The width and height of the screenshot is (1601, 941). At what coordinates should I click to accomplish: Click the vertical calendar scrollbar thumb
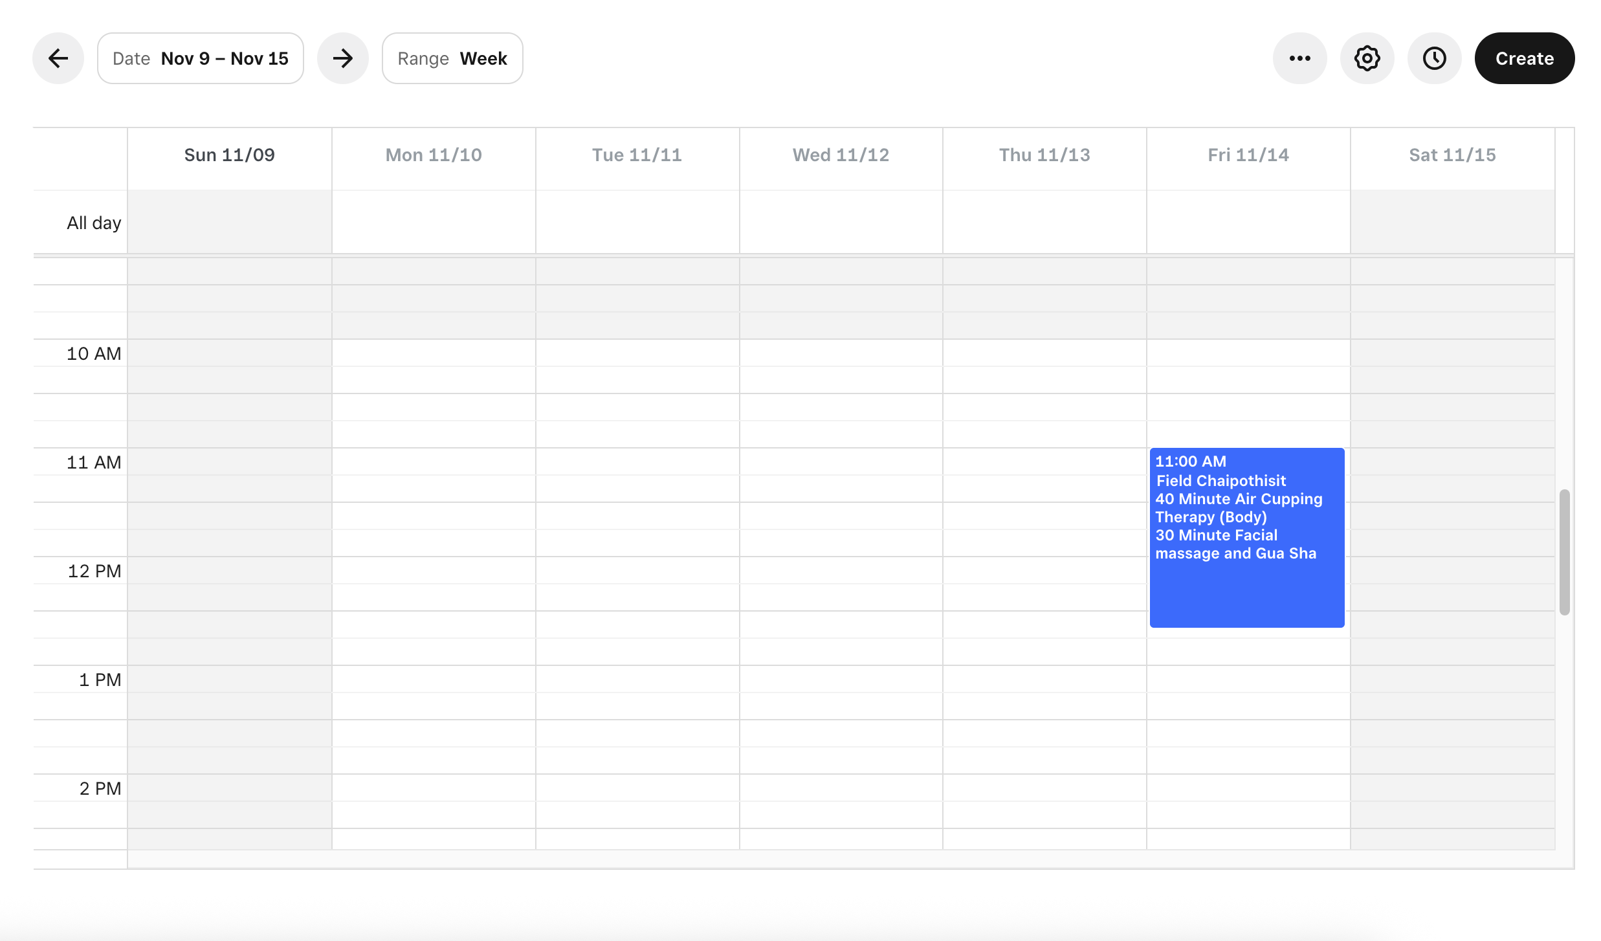click(x=1564, y=551)
